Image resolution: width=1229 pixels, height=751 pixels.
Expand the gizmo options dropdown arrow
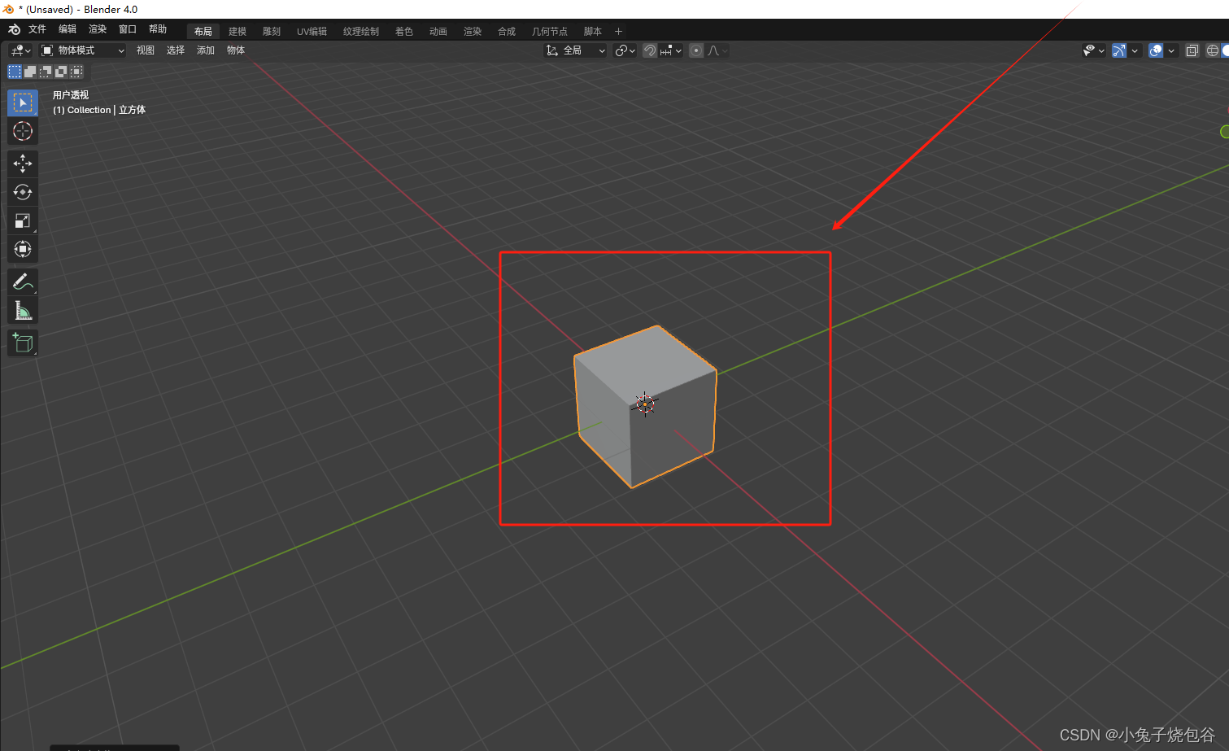point(1135,50)
